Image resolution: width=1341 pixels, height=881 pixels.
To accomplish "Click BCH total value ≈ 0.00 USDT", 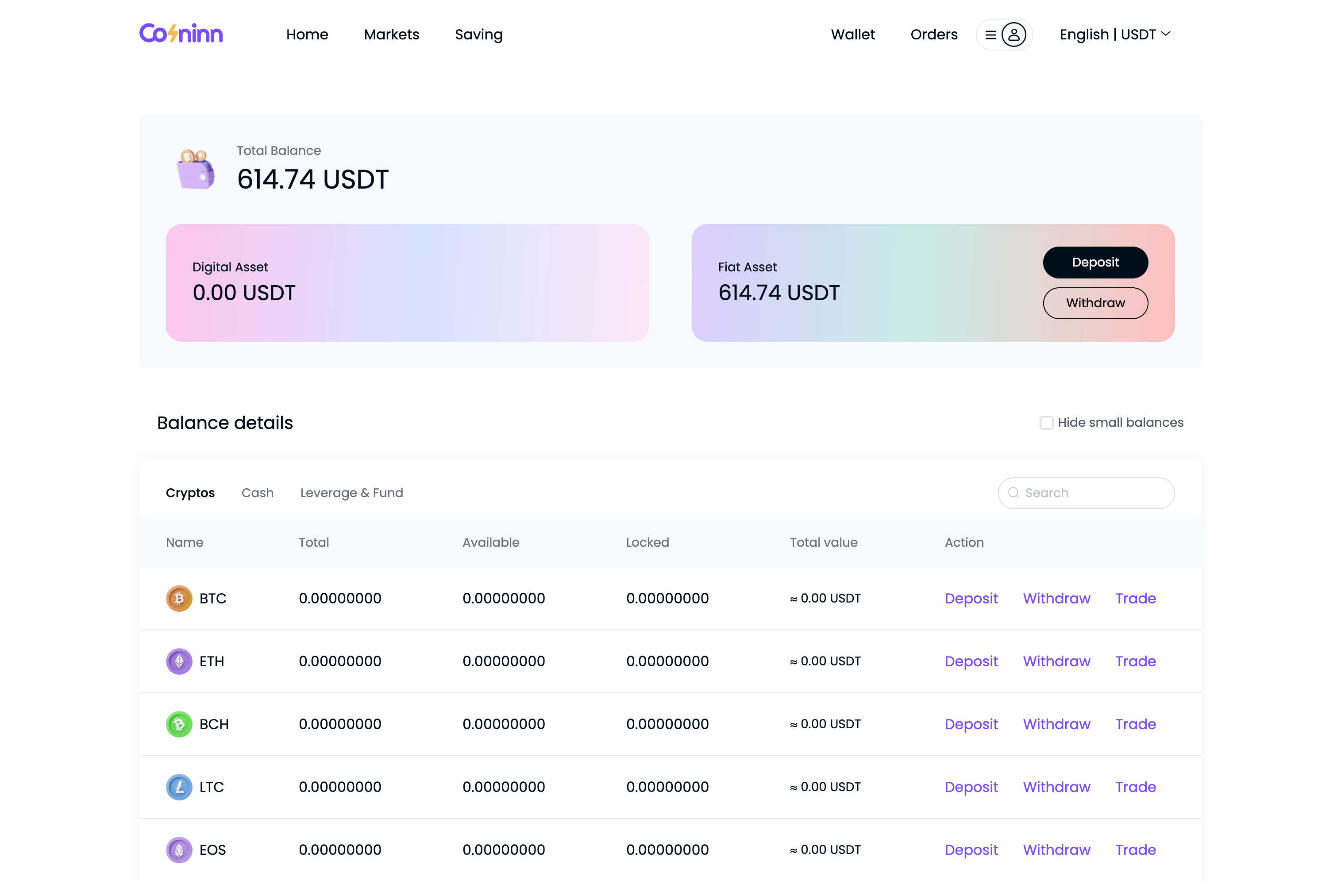I will pos(825,724).
